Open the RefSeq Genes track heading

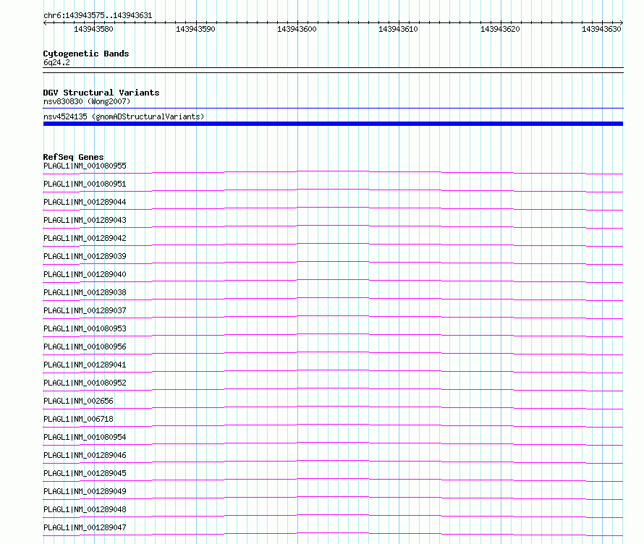pos(73,157)
